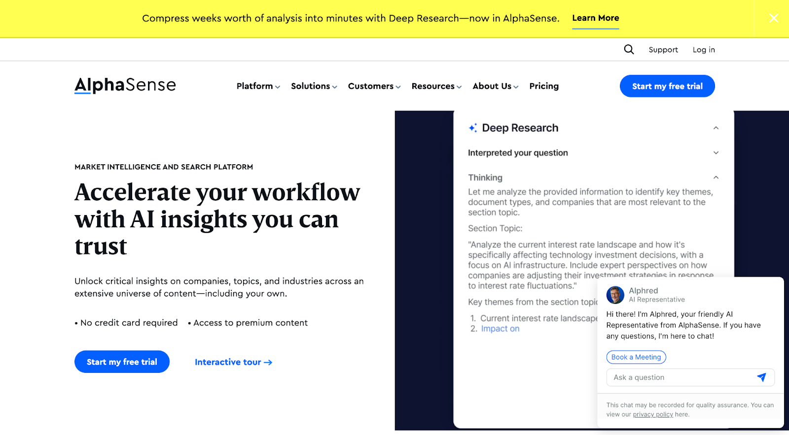Screen dimensions: 789x435
Task: Dismiss the yellow announcement banner
Action: point(774,18)
